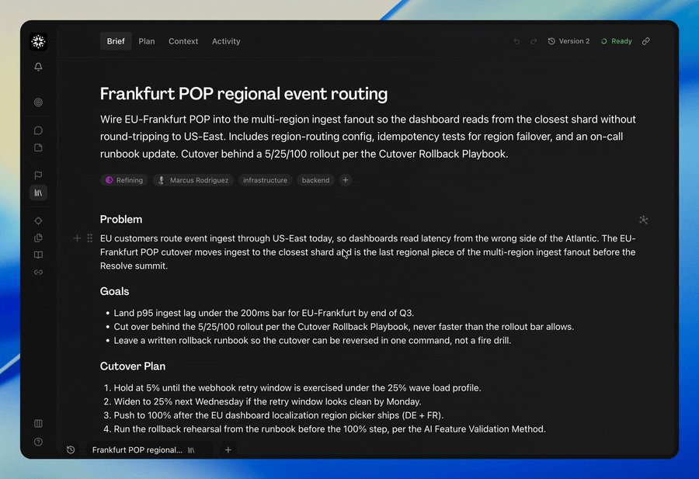Open help with the question mark icon
Screen dimensions: 699x479
pos(38,442)
